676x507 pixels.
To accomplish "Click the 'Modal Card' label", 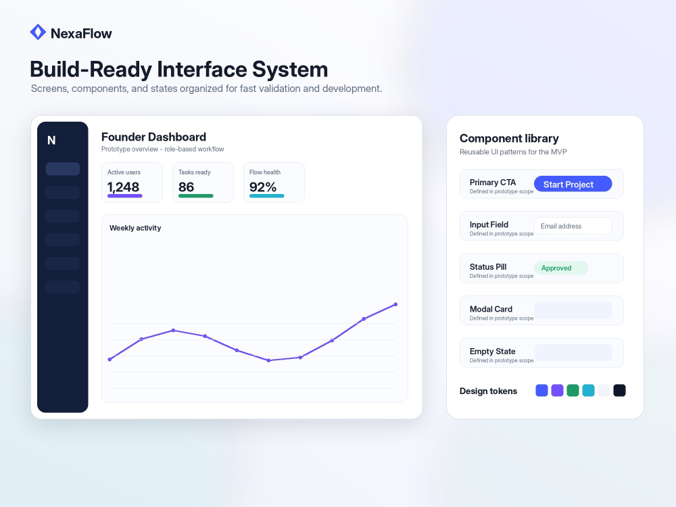I will coord(491,309).
